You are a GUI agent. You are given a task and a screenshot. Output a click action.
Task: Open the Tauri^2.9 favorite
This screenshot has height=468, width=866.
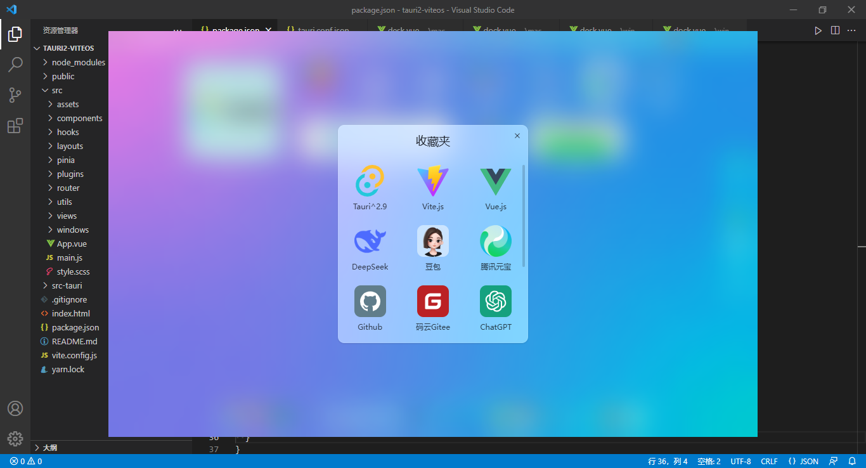point(370,188)
